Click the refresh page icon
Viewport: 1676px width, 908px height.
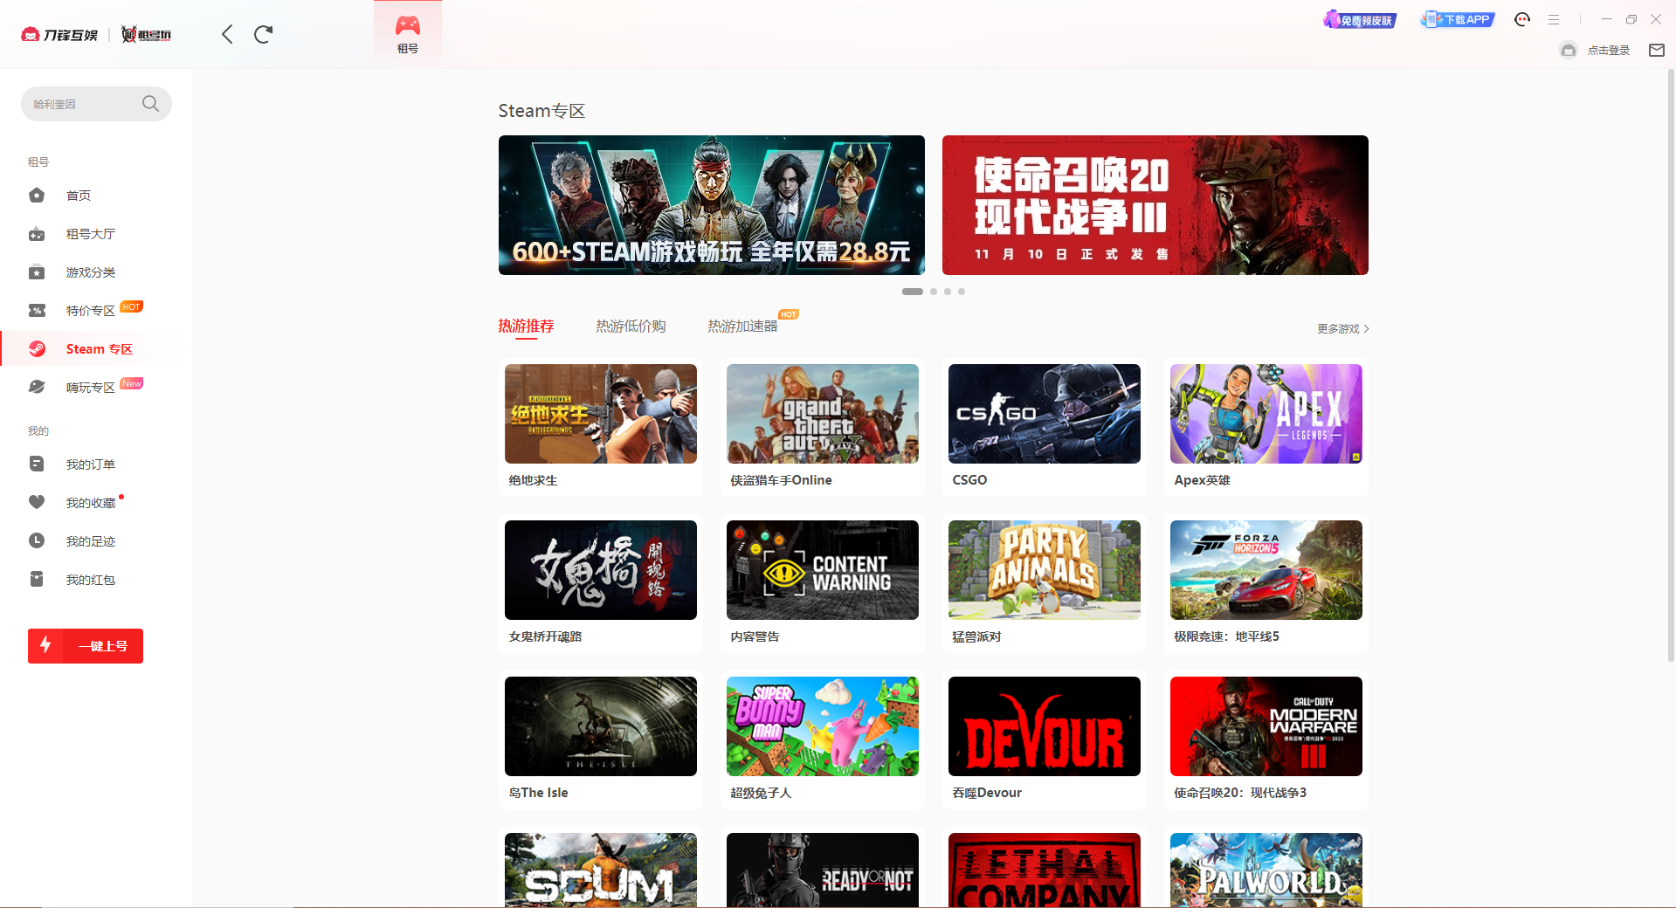pos(263,34)
